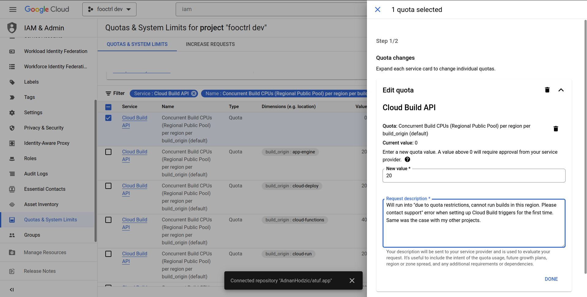This screenshot has height=297, width=587.
Task: Click the Essential Contacts icon
Action: (x=12, y=189)
